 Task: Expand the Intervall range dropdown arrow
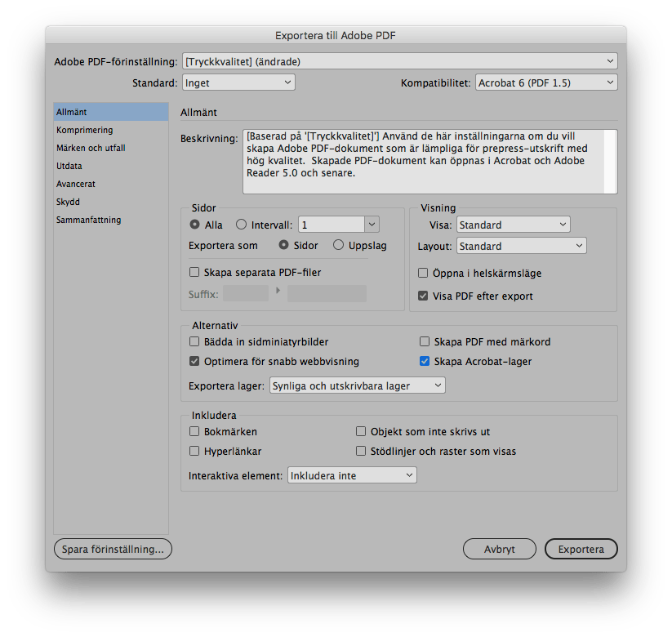pyautogui.click(x=372, y=225)
